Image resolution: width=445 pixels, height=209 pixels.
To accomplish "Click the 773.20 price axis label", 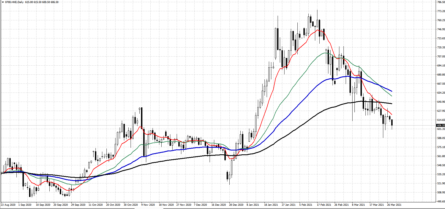I will click(x=441, y=11).
